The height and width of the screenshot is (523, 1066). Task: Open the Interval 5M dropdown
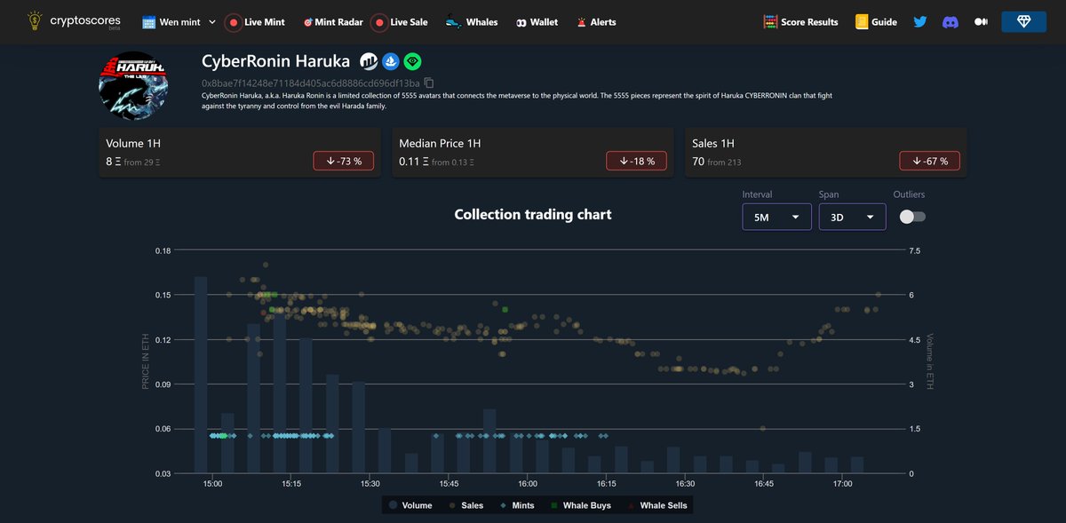click(776, 217)
